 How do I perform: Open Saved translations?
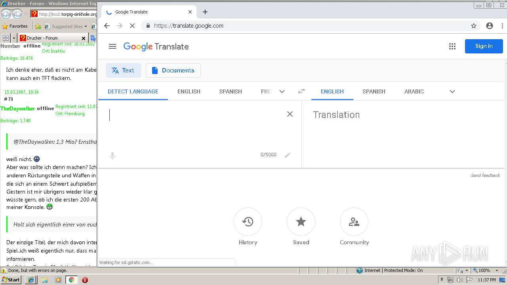tap(301, 227)
